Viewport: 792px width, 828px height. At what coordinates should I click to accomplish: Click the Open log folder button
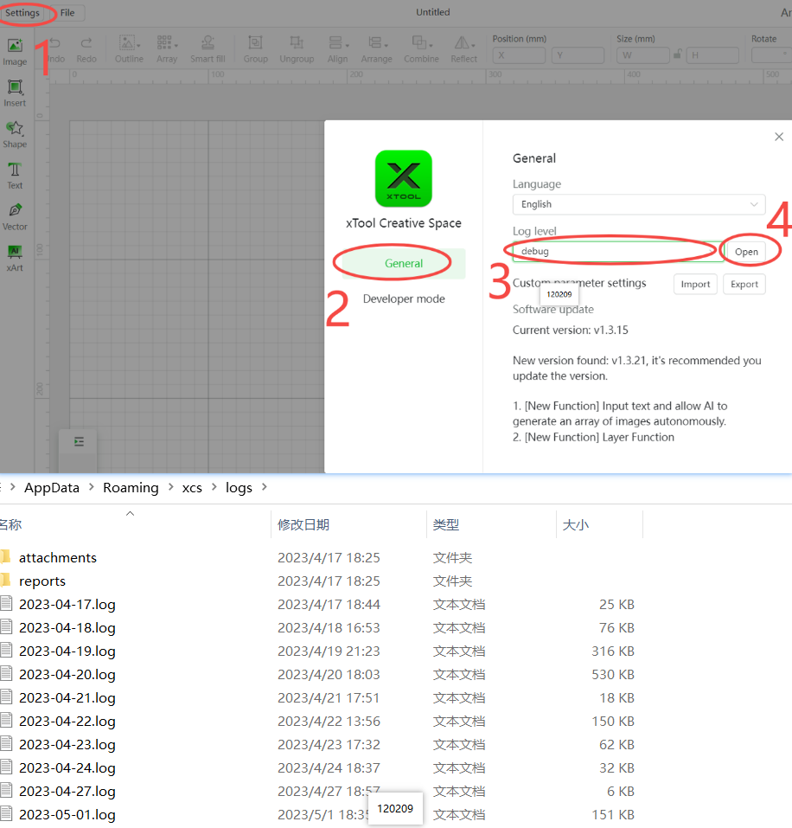coord(746,252)
